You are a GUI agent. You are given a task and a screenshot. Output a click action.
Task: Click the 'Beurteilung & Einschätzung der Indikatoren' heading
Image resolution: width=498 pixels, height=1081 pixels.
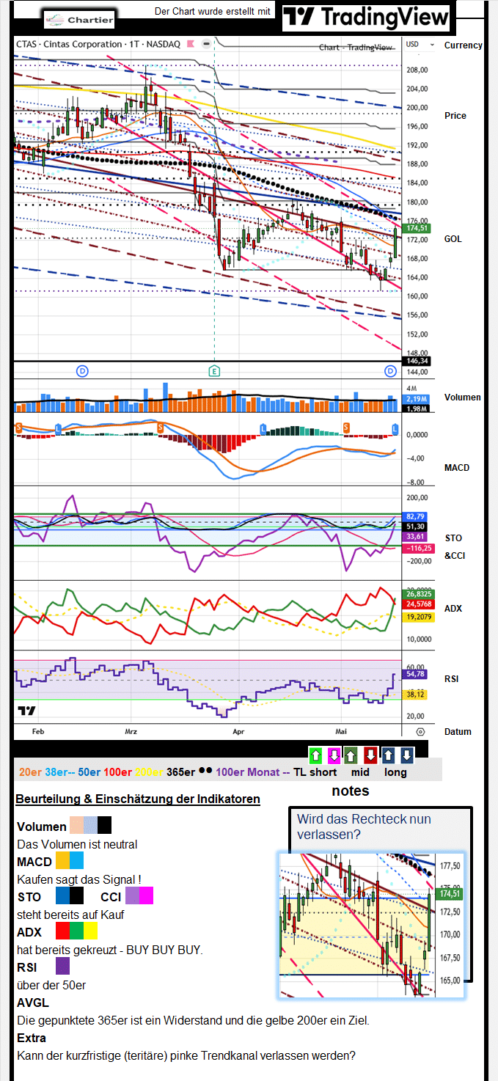coord(138,799)
